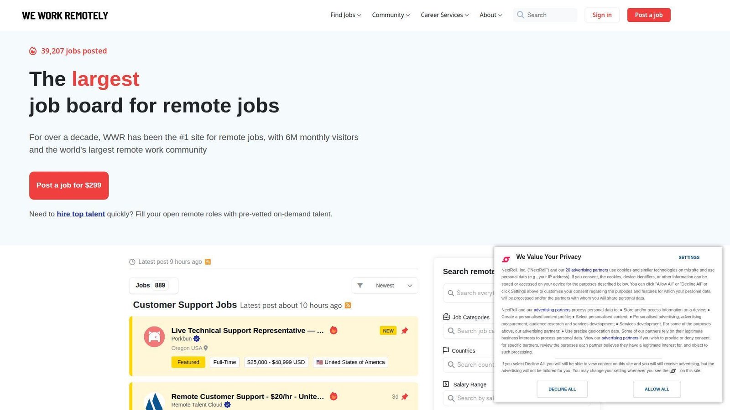Click the flame icon on Remote Customer Support job
730x410 pixels.
point(334,396)
